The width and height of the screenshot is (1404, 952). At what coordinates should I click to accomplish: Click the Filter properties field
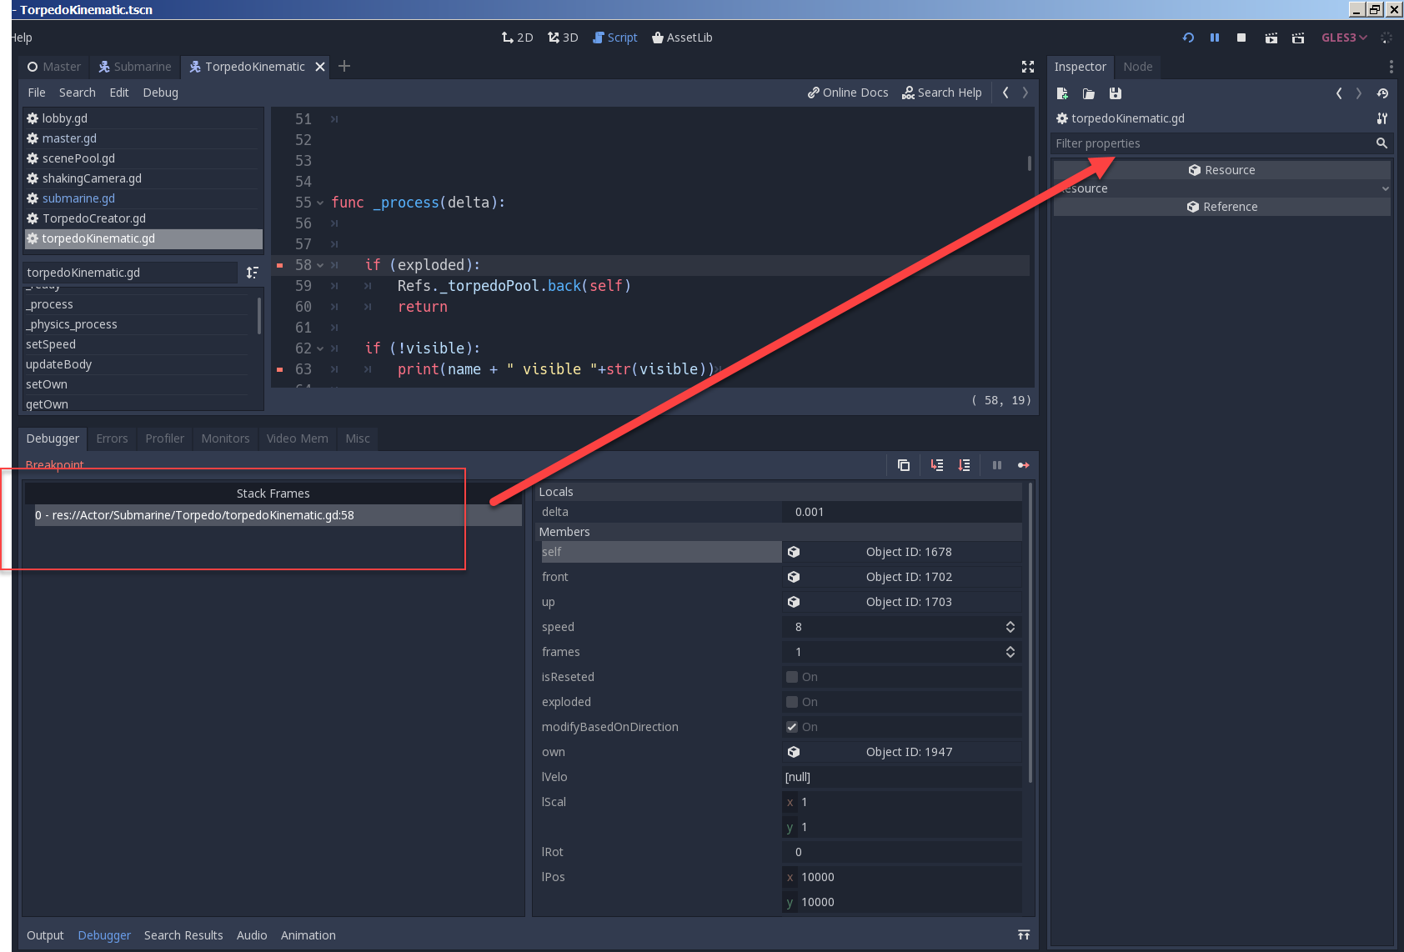pyautogui.click(x=1213, y=143)
